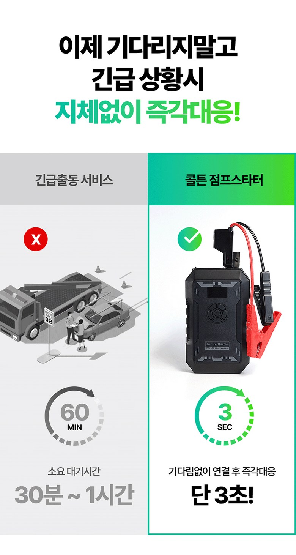Click the 기다림없이 연결 후 즉각대응 caption
The height and width of the screenshot is (555, 296).
tap(222, 471)
